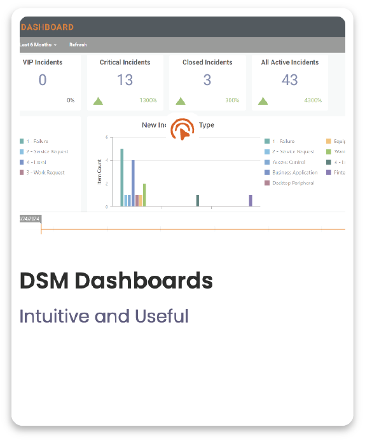The width and height of the screenshot is (365, 441).
Task: Toggle Desktop Peripheral legend entry
Action: point(289,183)
